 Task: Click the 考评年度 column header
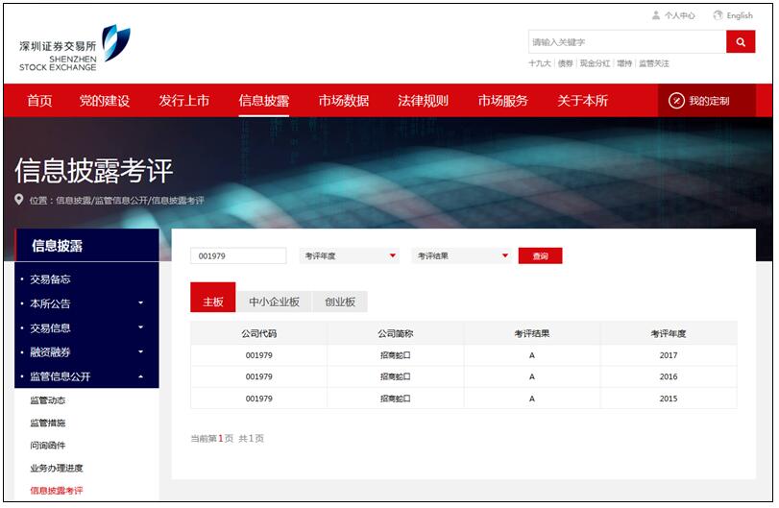pyautogui.click(x=669, y=333)
